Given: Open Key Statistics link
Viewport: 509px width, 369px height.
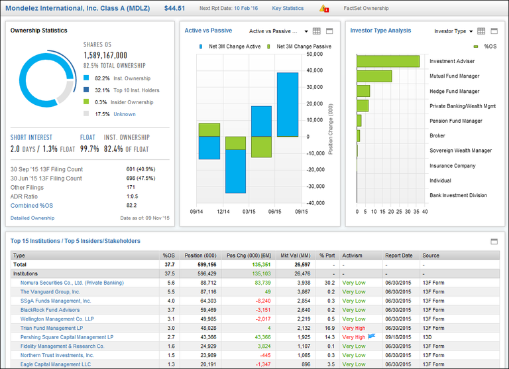Looking at the screenshot, I should [288, 9].
